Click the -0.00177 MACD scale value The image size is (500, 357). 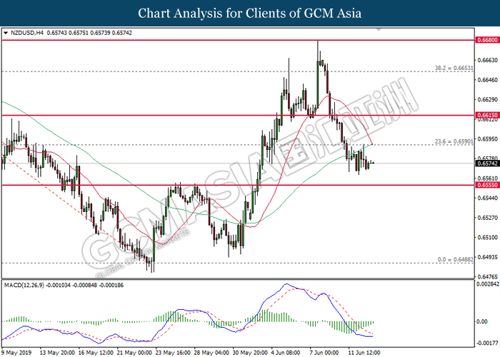tap(487, 343)
